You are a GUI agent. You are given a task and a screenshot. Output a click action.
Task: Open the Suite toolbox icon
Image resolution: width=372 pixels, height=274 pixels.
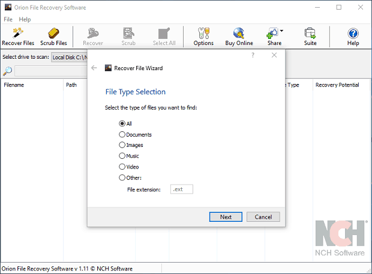(x=310, y=33)
